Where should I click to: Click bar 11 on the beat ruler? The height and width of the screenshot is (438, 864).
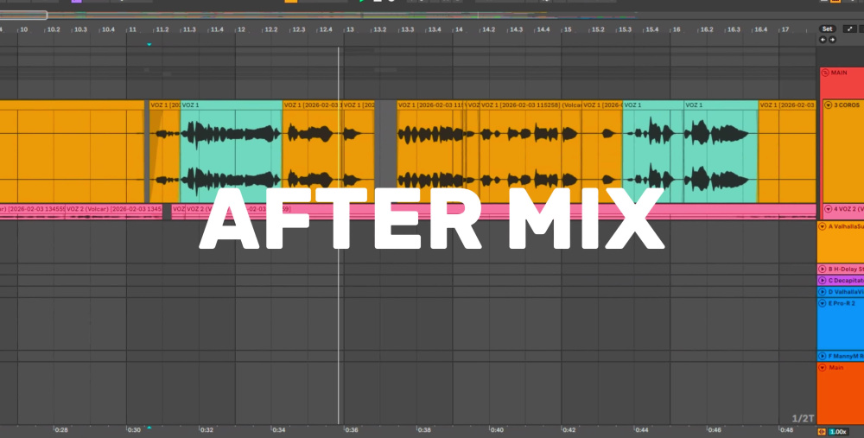(132, 29)
